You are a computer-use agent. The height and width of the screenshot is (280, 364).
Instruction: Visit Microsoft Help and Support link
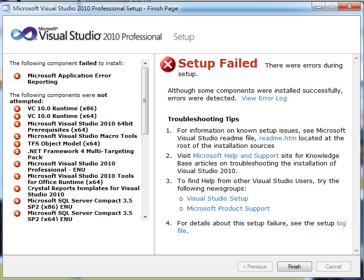click(236, 155)
